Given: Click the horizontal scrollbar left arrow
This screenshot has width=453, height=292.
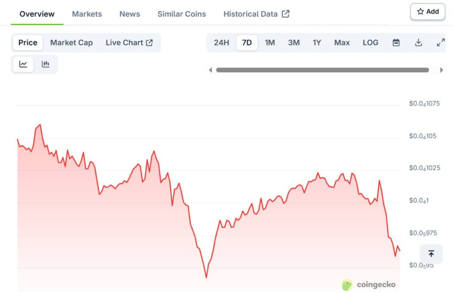Looking at the screenshot, I should [x=211, y=70].
